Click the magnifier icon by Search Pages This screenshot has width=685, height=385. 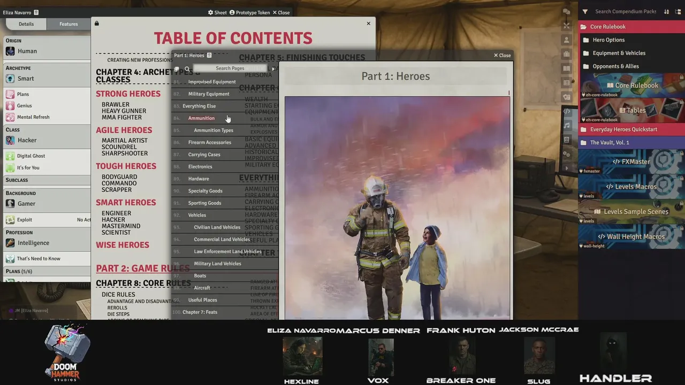[x=187, y=68]
